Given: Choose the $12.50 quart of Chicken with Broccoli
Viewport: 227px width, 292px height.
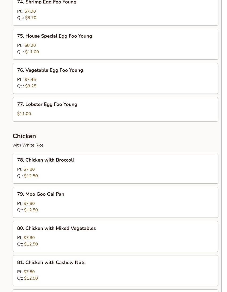Looking at the screenshot, I should pyautogui.click(x=31, y=176).
